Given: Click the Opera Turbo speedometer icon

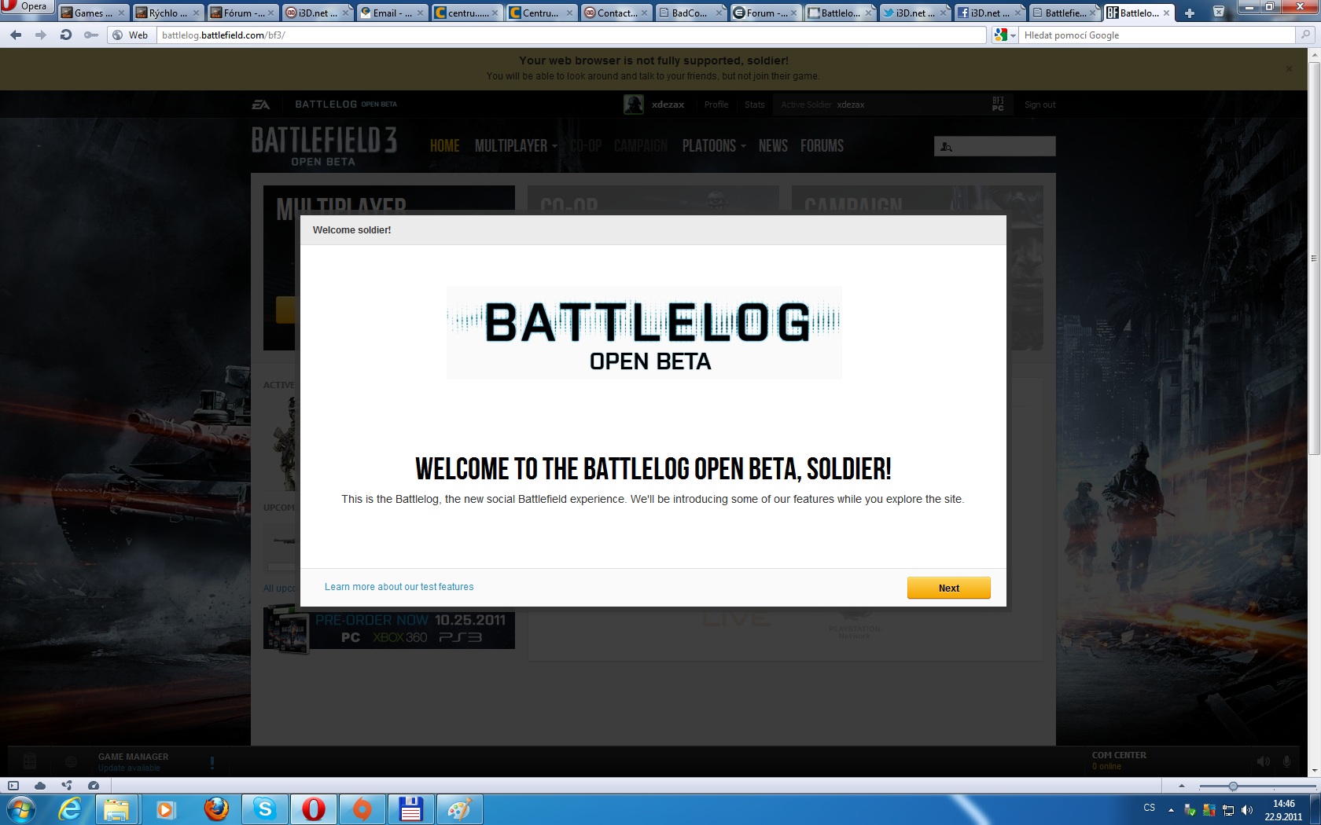Looking at the screenshot, I should tap(94, 786).
